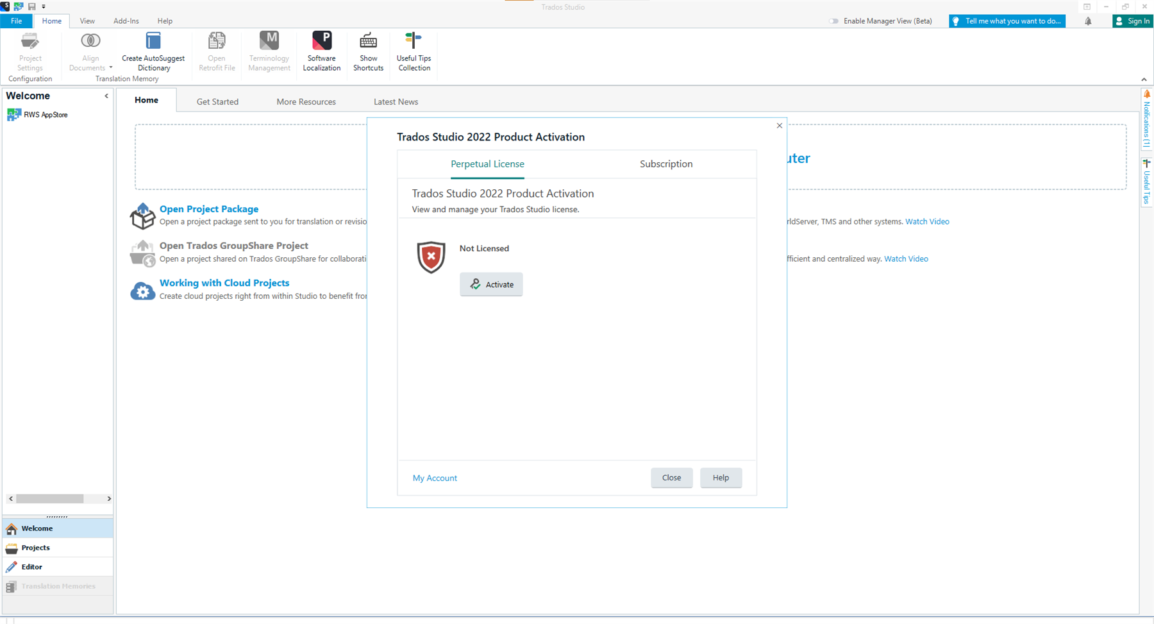Click the right arrow of the navigation scrollbar

pos(109,498)
